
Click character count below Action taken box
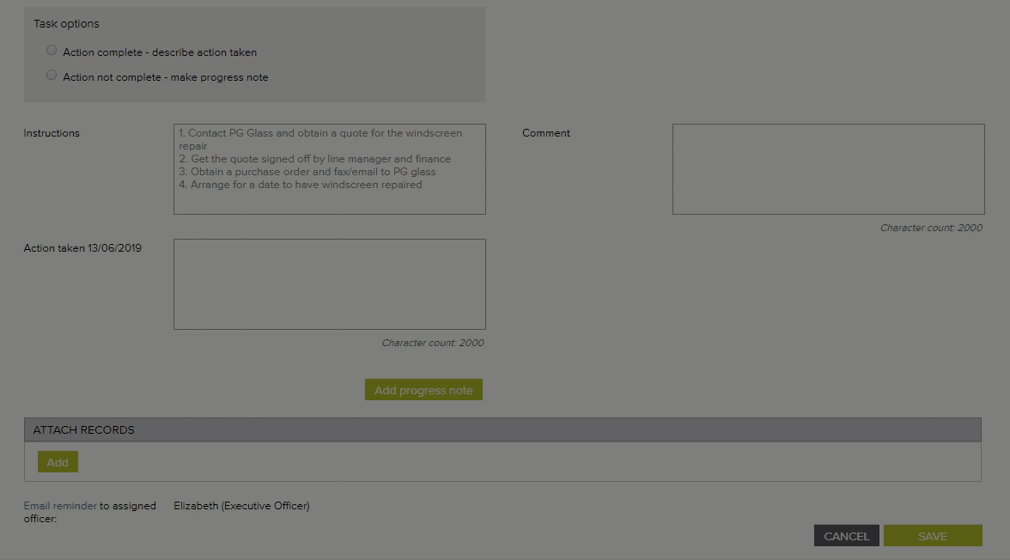tap(432, 343)
